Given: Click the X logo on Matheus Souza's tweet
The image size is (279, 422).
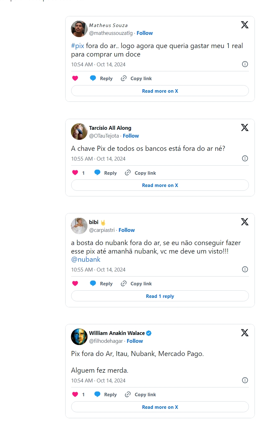Looking at the screenshot, I should (245, 25).
